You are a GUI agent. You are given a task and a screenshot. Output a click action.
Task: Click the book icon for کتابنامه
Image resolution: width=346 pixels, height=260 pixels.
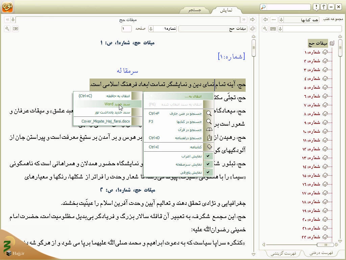point(209,147)
